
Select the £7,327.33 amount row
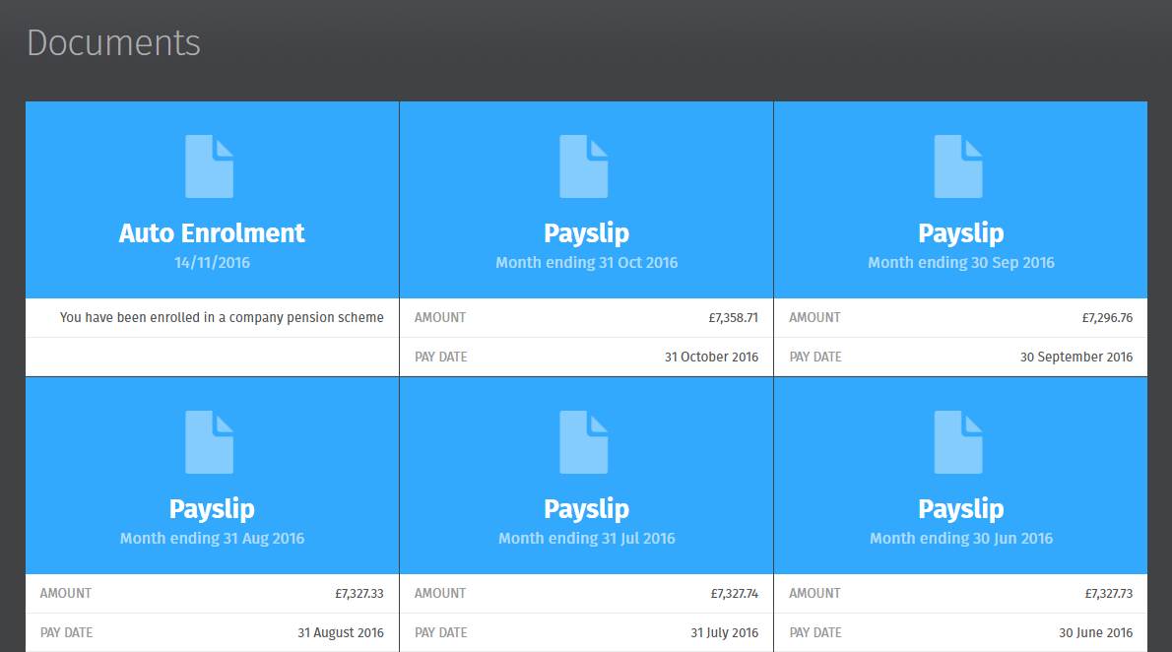tap(212, 594)
